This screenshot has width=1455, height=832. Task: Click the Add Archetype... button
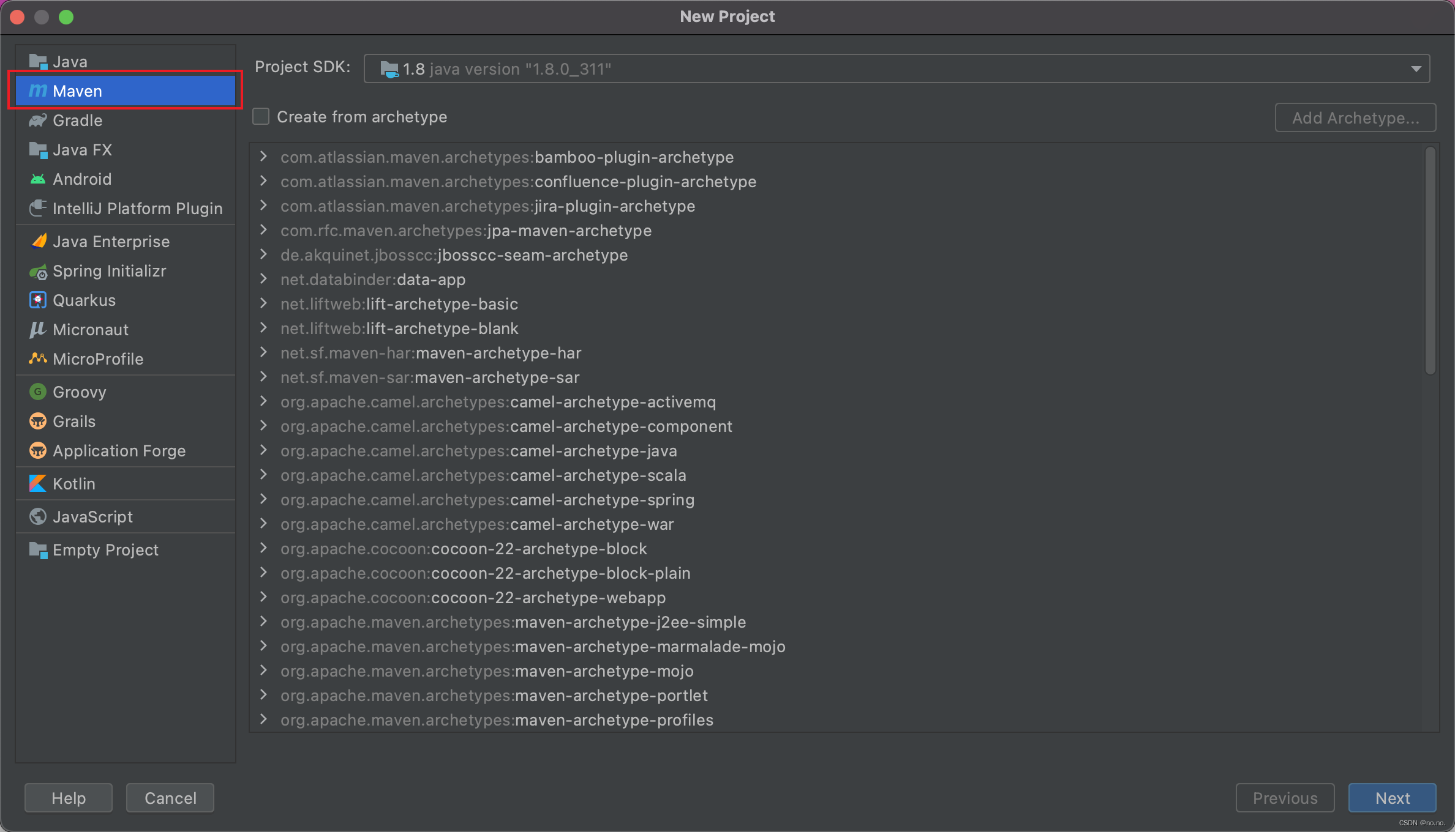1355,117
